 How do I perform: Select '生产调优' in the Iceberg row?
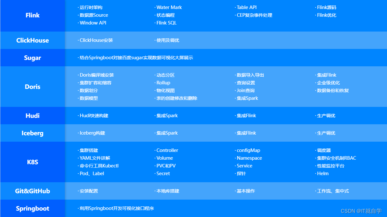(326, 133)
